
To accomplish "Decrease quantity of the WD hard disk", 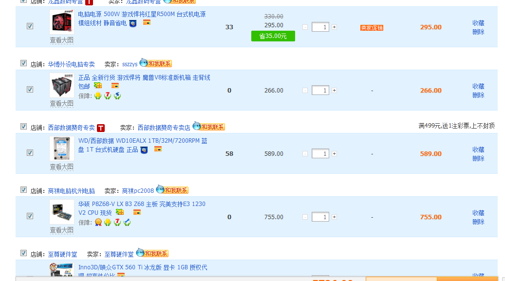I will pyautogui.click(x=305, y=154).
